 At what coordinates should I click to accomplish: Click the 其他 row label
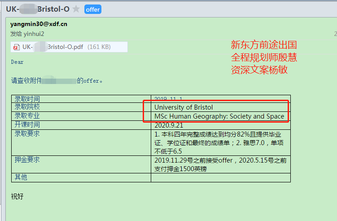click(21, 177)
